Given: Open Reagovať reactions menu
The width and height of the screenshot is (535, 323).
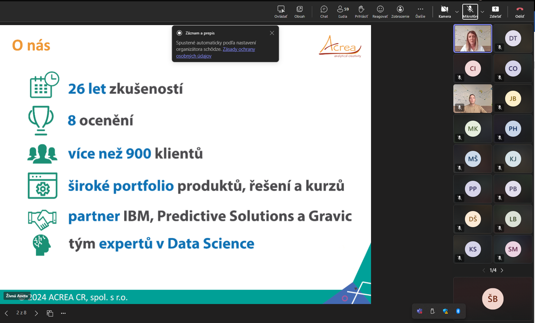Looking at the screenshot, I should pos(380,12).
